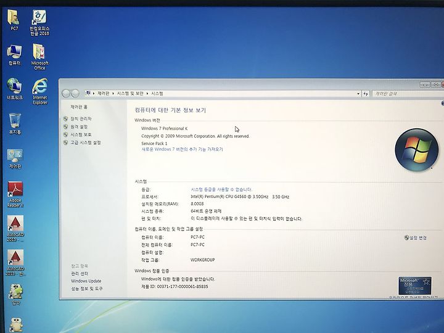Launch the Internet Explorer desktop shortcut

(40, 91)
